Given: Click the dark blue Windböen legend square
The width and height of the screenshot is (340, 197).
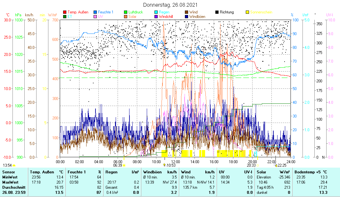Looking at the screenshot, I should [x=187, y=17].
